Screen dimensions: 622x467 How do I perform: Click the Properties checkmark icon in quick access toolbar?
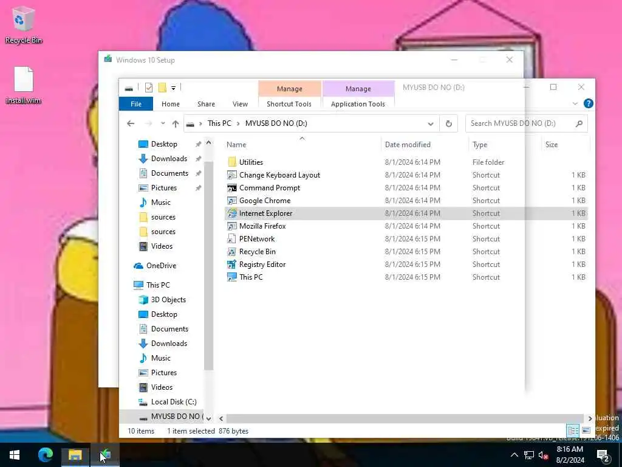[x=149, y=88]
